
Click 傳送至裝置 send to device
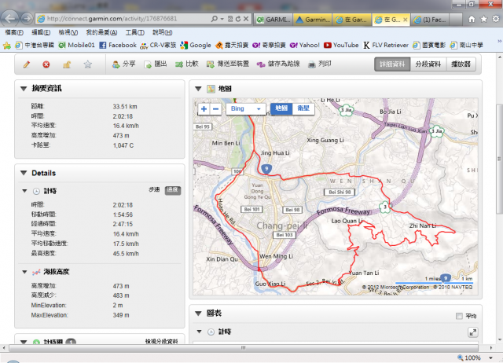click(228, 64)
